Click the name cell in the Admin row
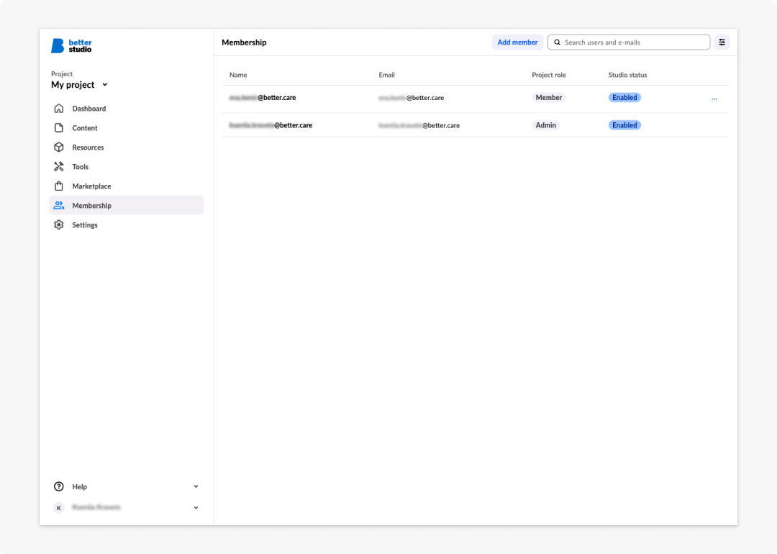The width and height of the screenshot is (777, 554). (271, 125)
